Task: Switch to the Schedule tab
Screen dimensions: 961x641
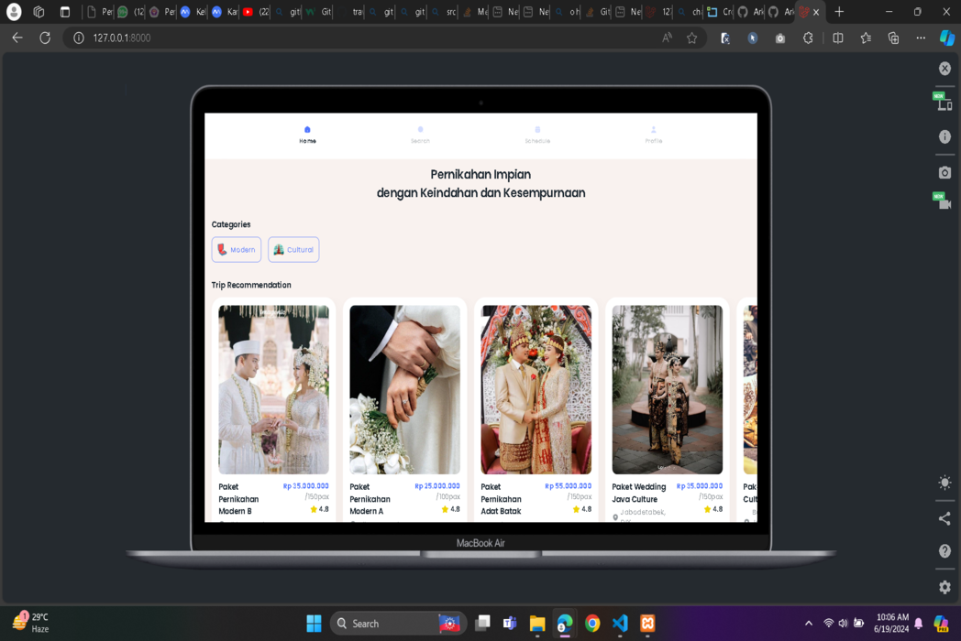Action: click(537, 135)
